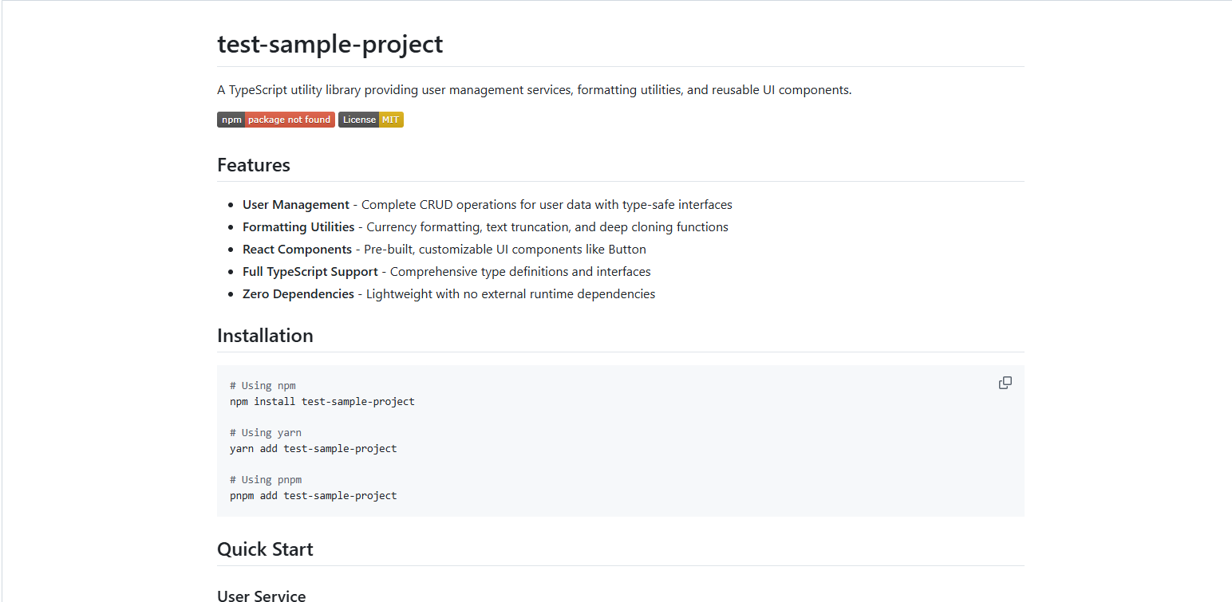Click the 'User Service' subheading
Viewport: 1232px width, 602px height.
[x=261, y=594]
